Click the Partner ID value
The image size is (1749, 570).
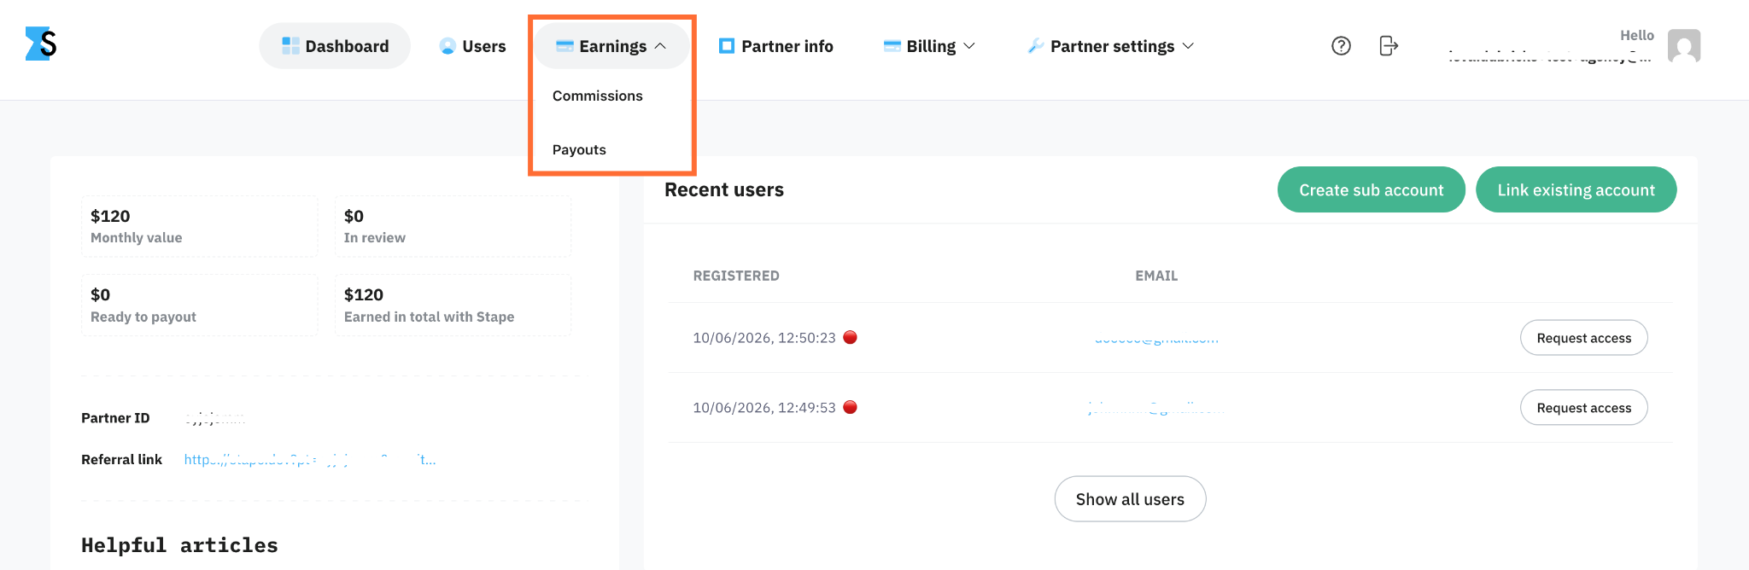point(215,418)
